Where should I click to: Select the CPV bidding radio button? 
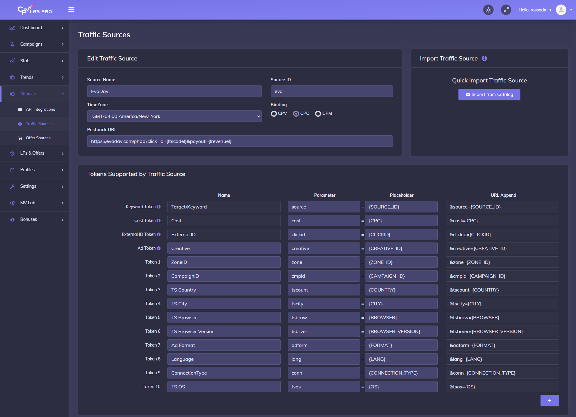pos(274,114)
